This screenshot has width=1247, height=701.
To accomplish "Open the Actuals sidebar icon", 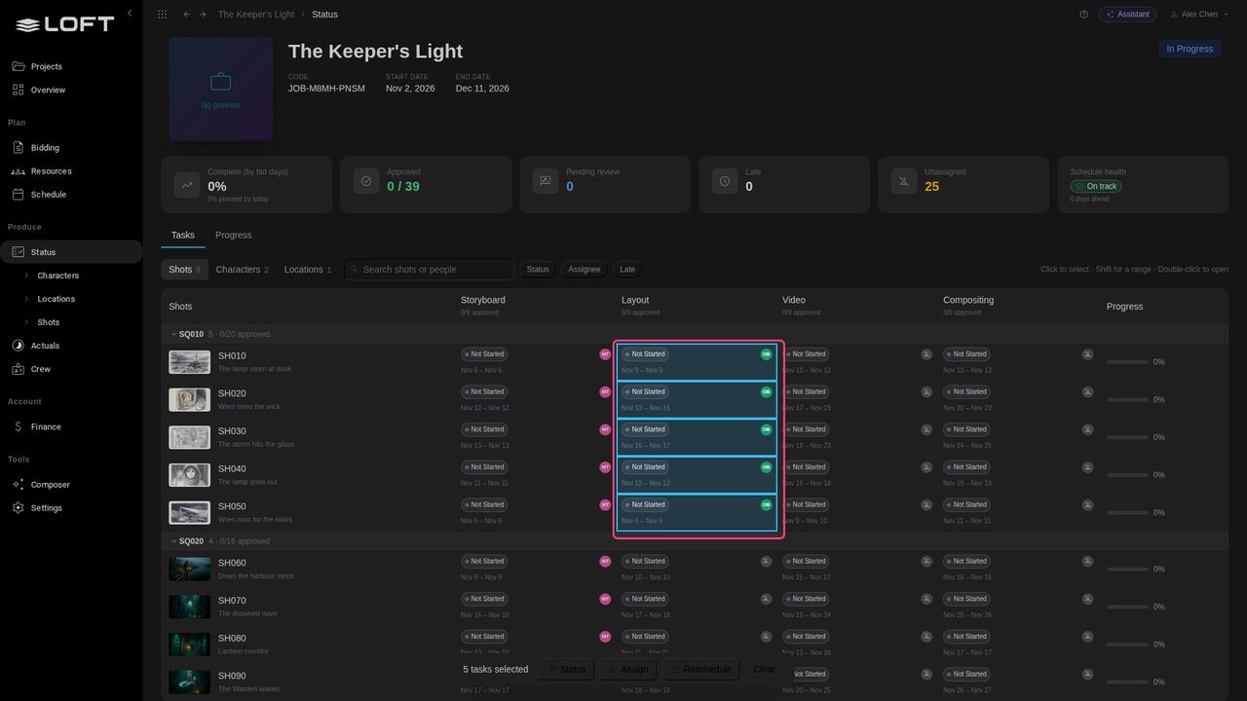I will point(18,346).
